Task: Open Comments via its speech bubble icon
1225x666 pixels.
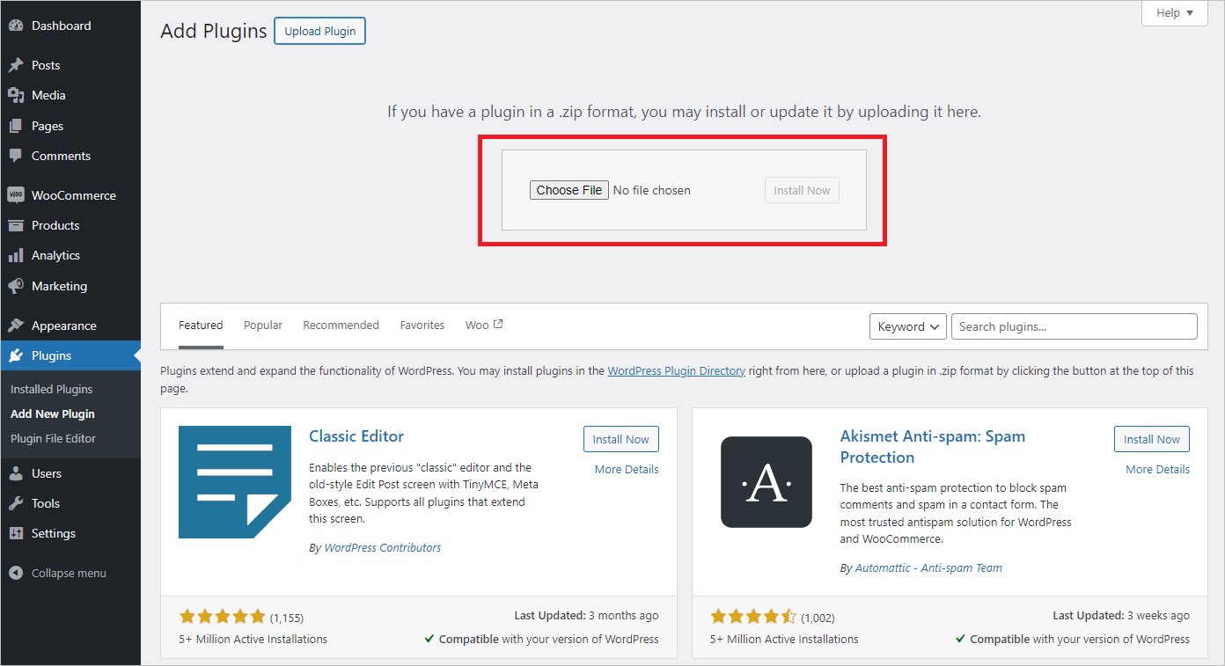Action: pos(18,156)
